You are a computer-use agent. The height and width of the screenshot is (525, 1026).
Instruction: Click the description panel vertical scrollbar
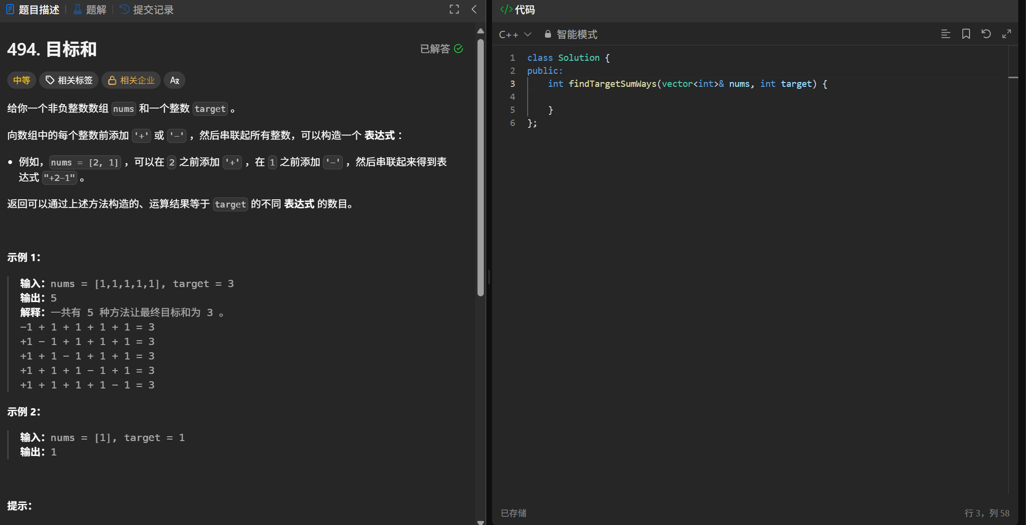[480, 164]
